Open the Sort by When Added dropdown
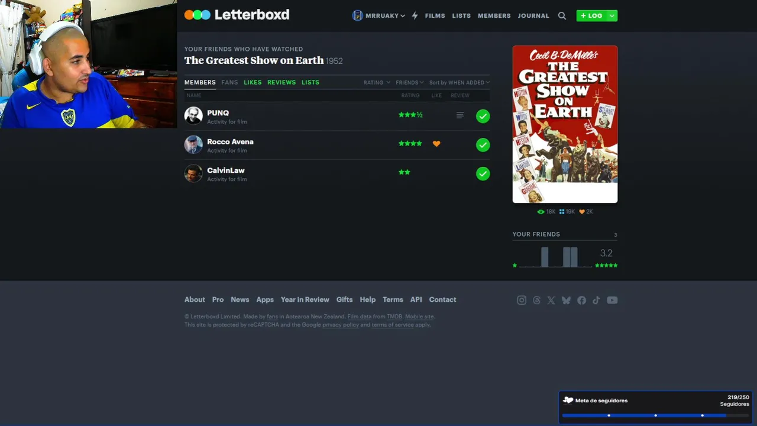The image size is (757, 426). tap(460, 82)
